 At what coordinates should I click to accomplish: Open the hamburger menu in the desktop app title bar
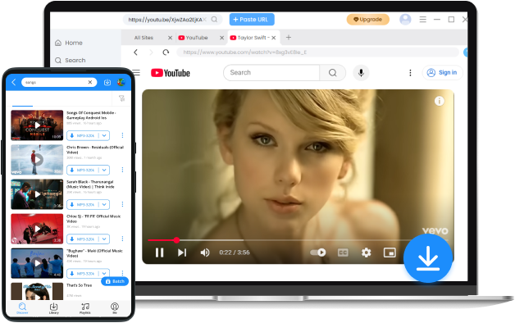[422, 20]
